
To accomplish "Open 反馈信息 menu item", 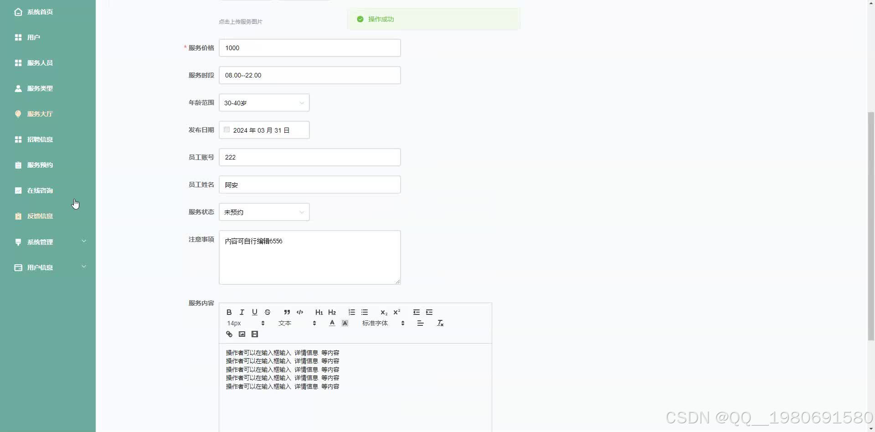I will click(48, 216).
